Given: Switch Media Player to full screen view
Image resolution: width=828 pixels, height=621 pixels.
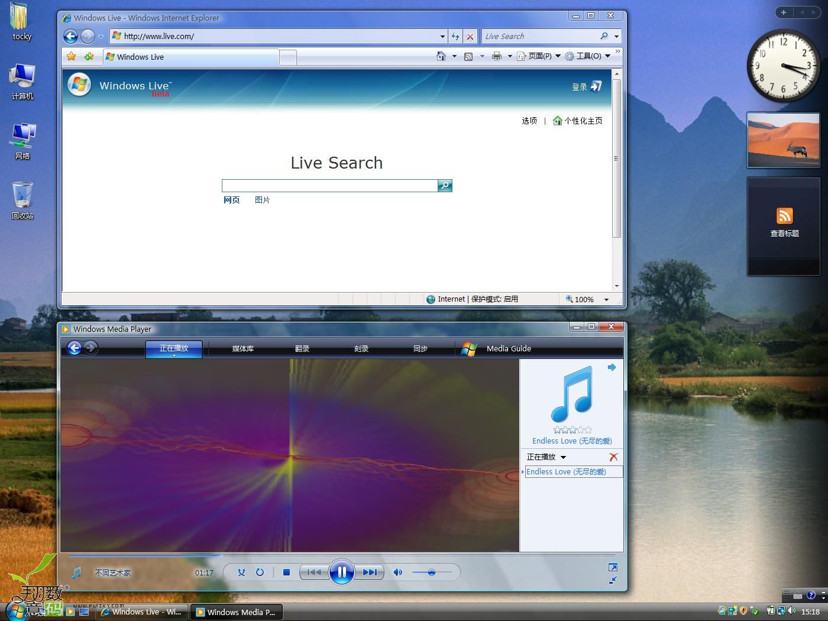Looking at the screenshot, I should (613, 567).
